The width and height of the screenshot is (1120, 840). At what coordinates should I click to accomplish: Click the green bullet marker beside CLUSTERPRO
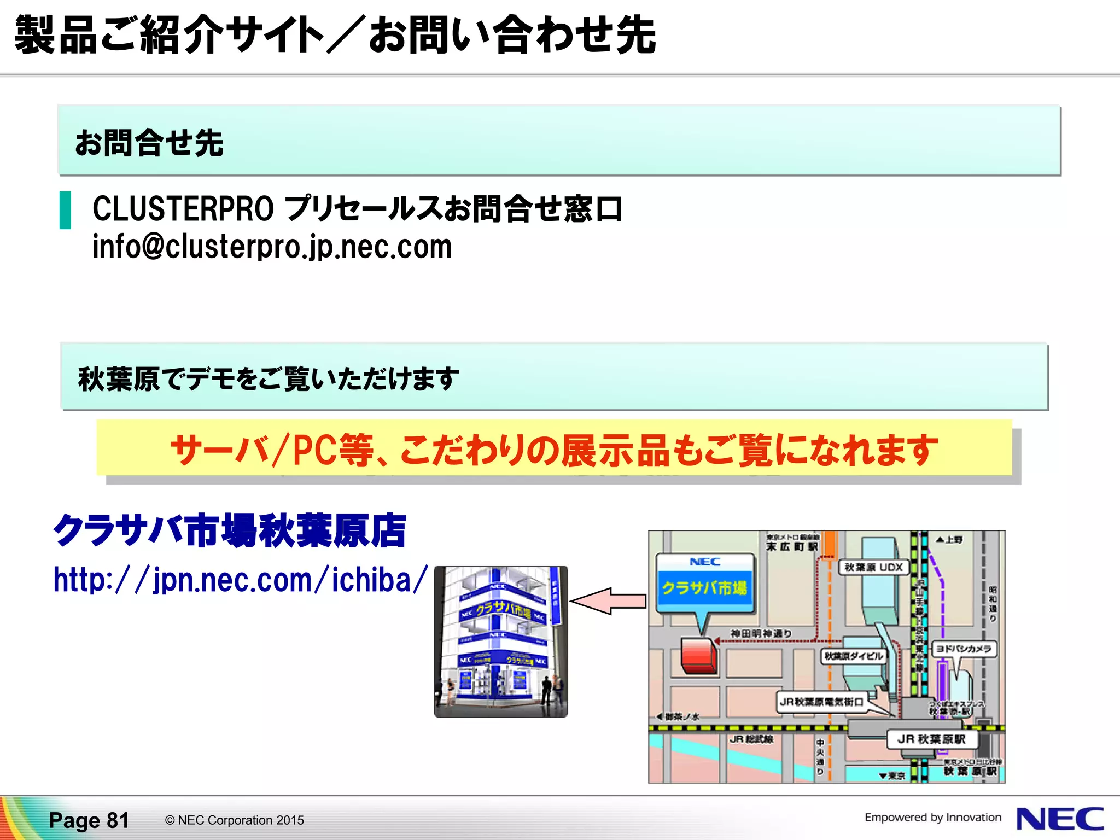[65, 210]
